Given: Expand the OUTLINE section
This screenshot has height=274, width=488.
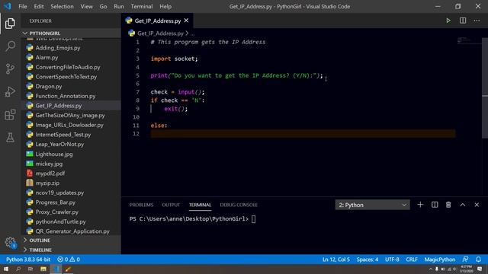Looking at the screenshot, I should [x=71, y=241].
